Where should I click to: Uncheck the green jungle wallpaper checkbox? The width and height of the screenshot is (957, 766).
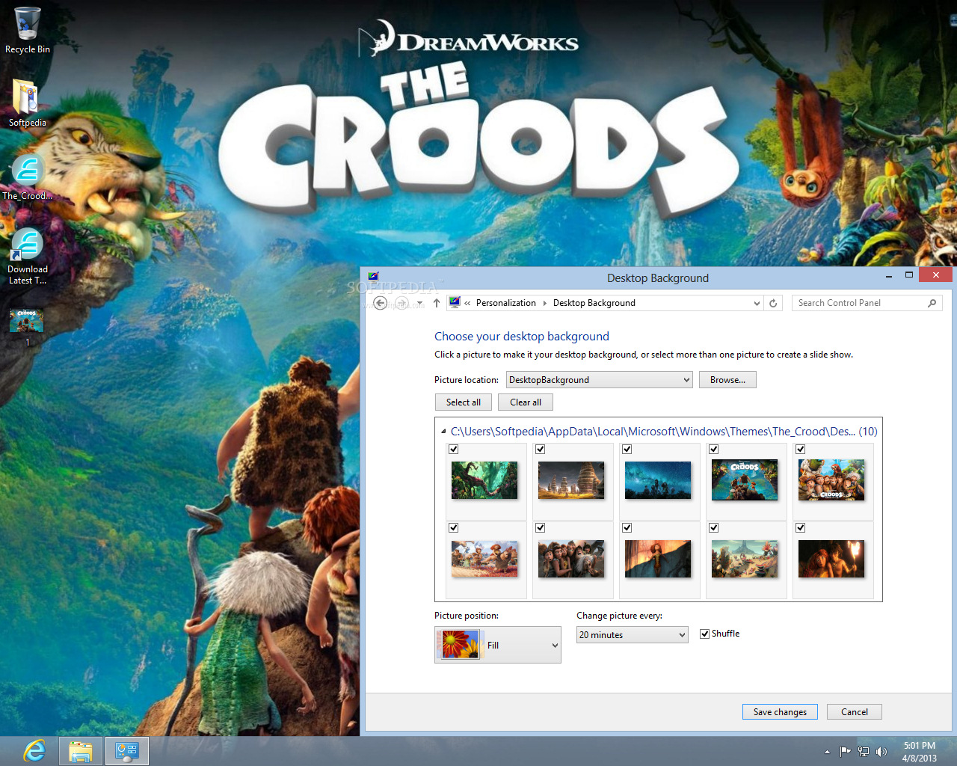tap(454, 450)
